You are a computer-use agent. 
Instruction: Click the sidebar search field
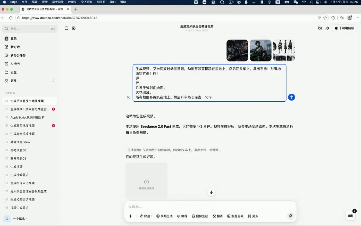[30, 29]
